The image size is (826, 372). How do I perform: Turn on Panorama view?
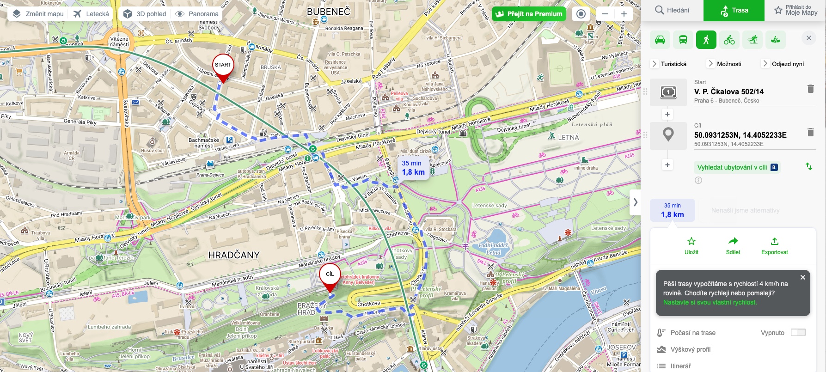pos(197,14)
